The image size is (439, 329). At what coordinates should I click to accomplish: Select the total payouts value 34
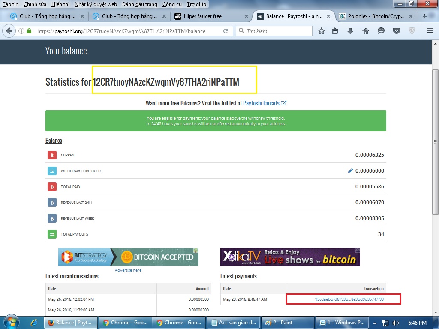click(x=381, y=234)
